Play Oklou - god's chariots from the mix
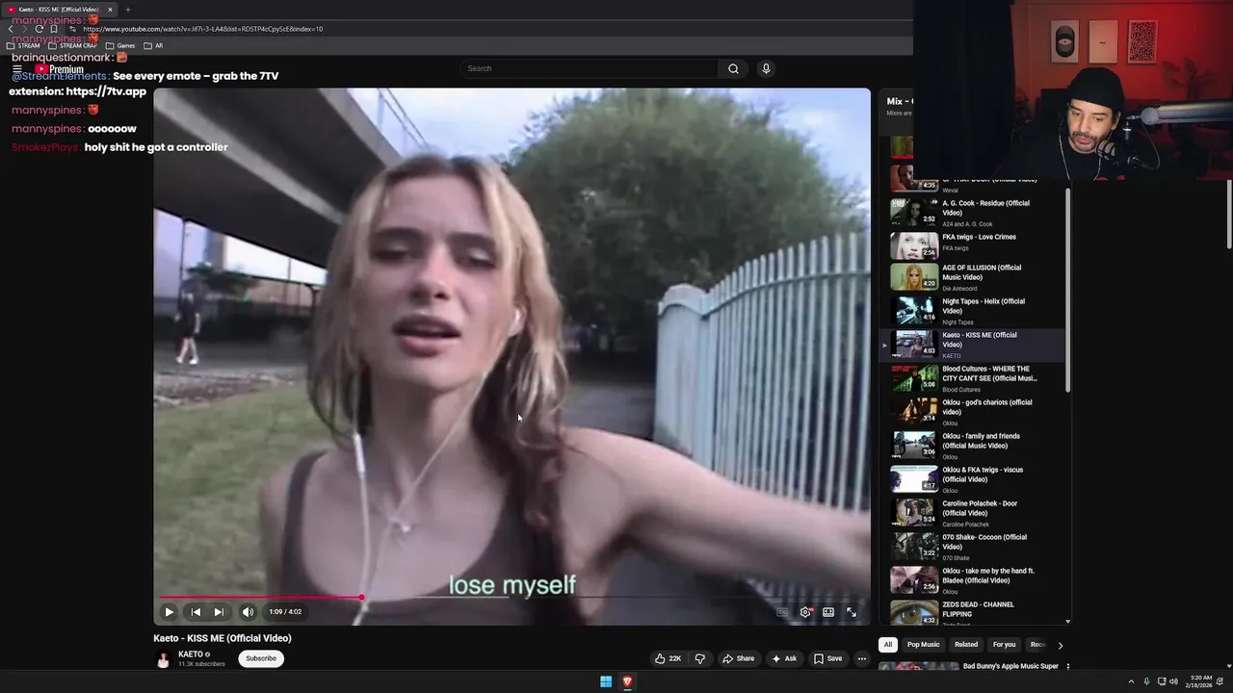The image size is (1233, 693). pyautogui.click(x=973, y=412)
